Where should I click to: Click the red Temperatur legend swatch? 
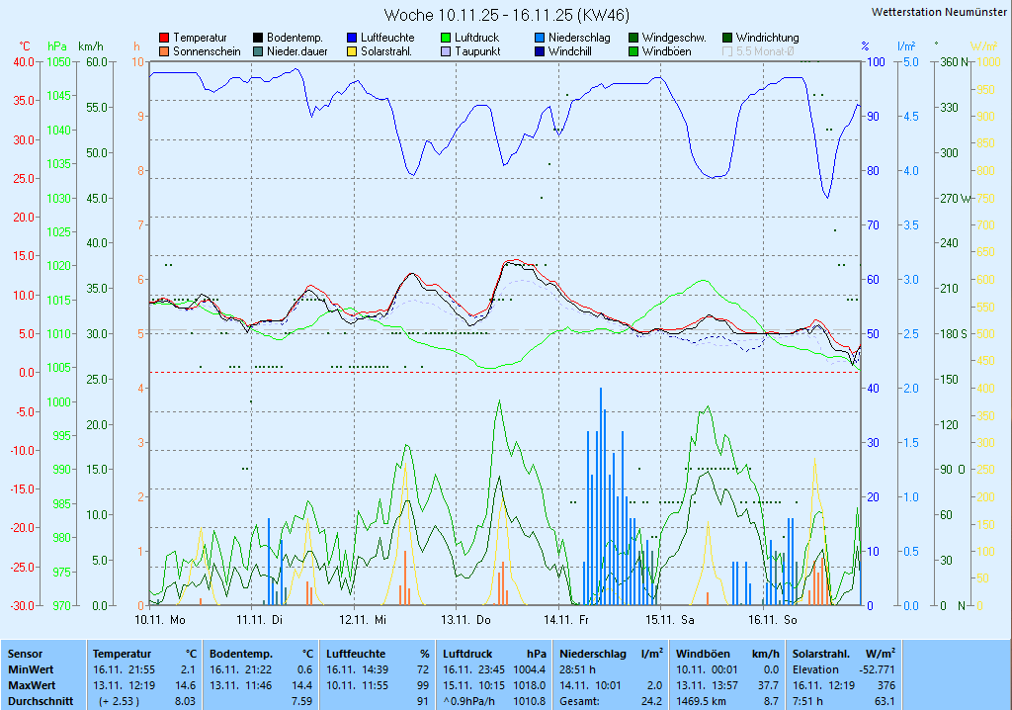[x=164, y=38]
